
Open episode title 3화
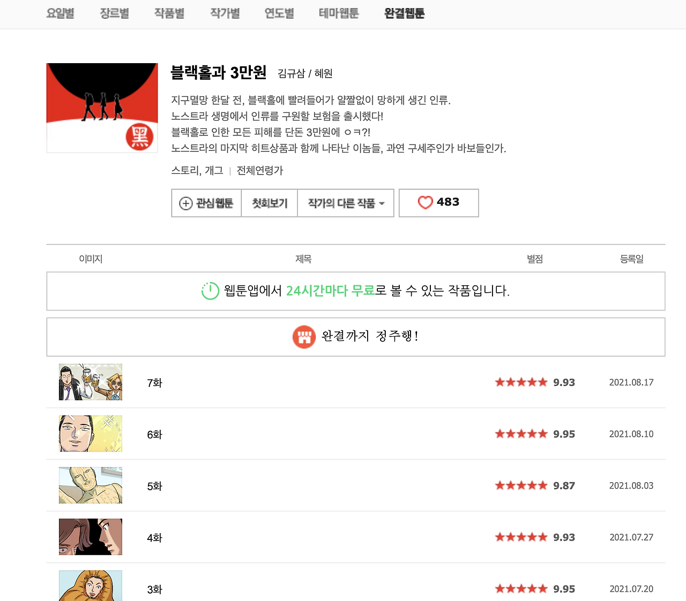click(154, 589)
